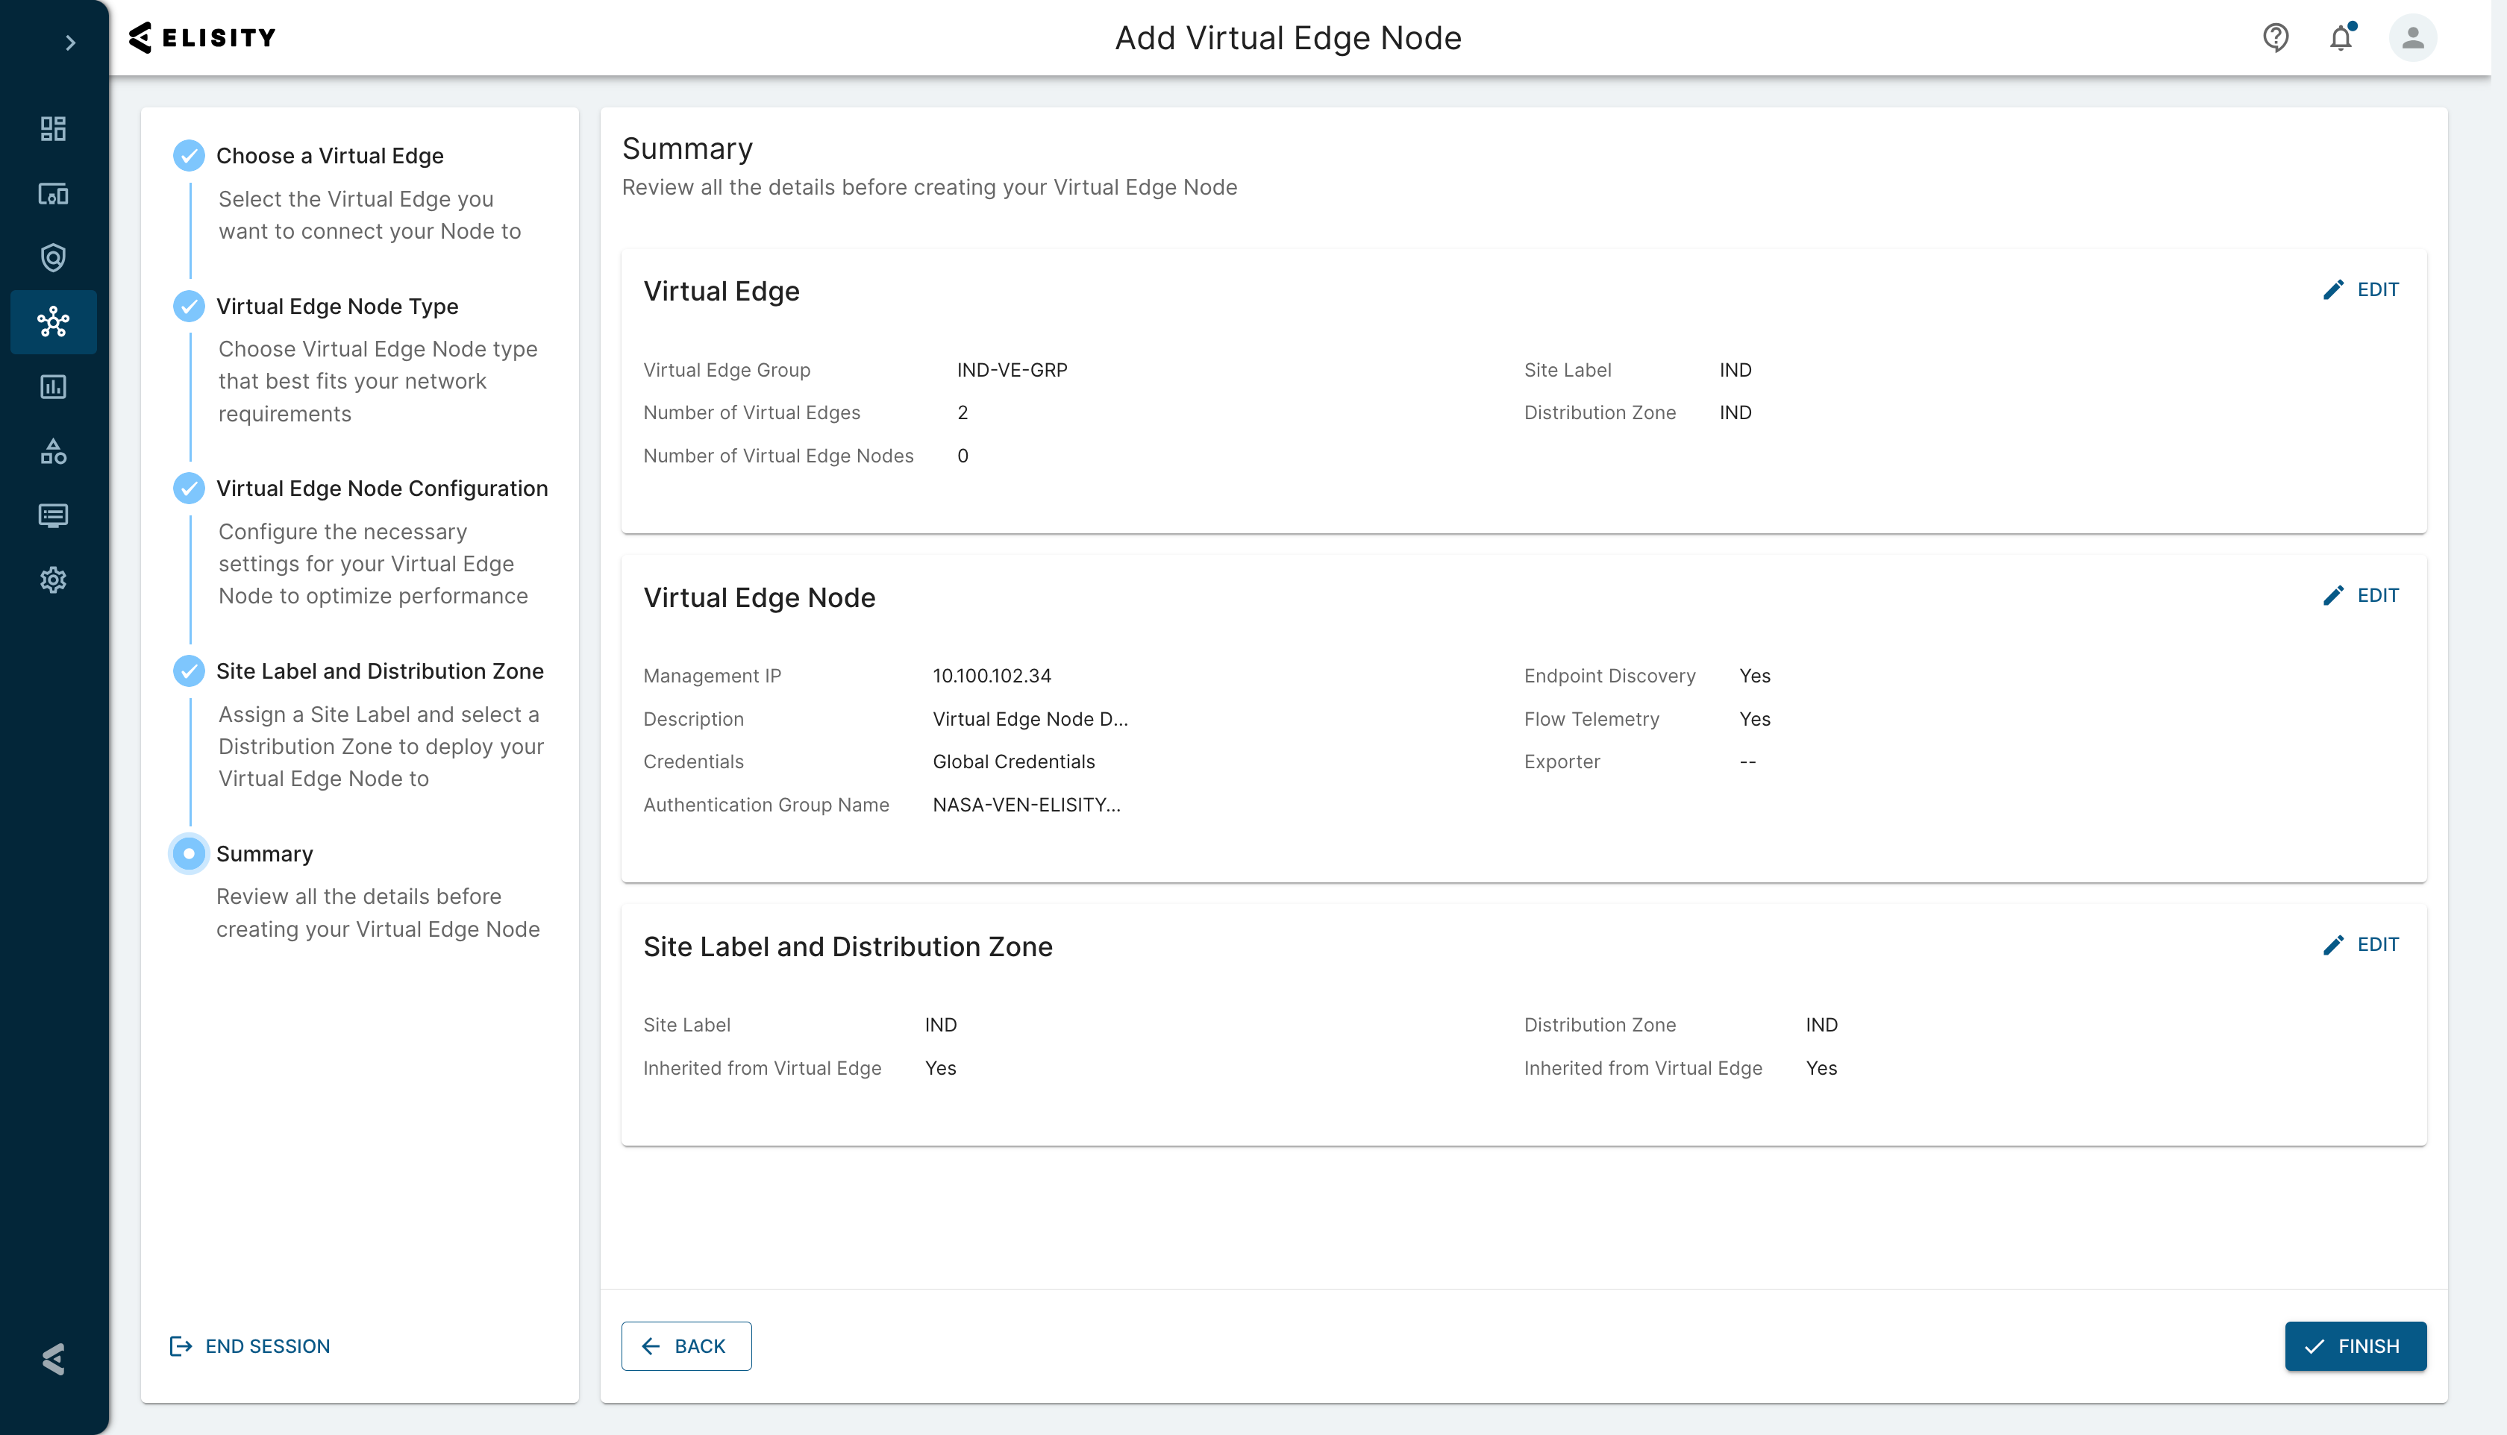Edit the Site Label and Distribution Zone section
Viewport: 2507px width, 1435px height.
coord(2361,944)
